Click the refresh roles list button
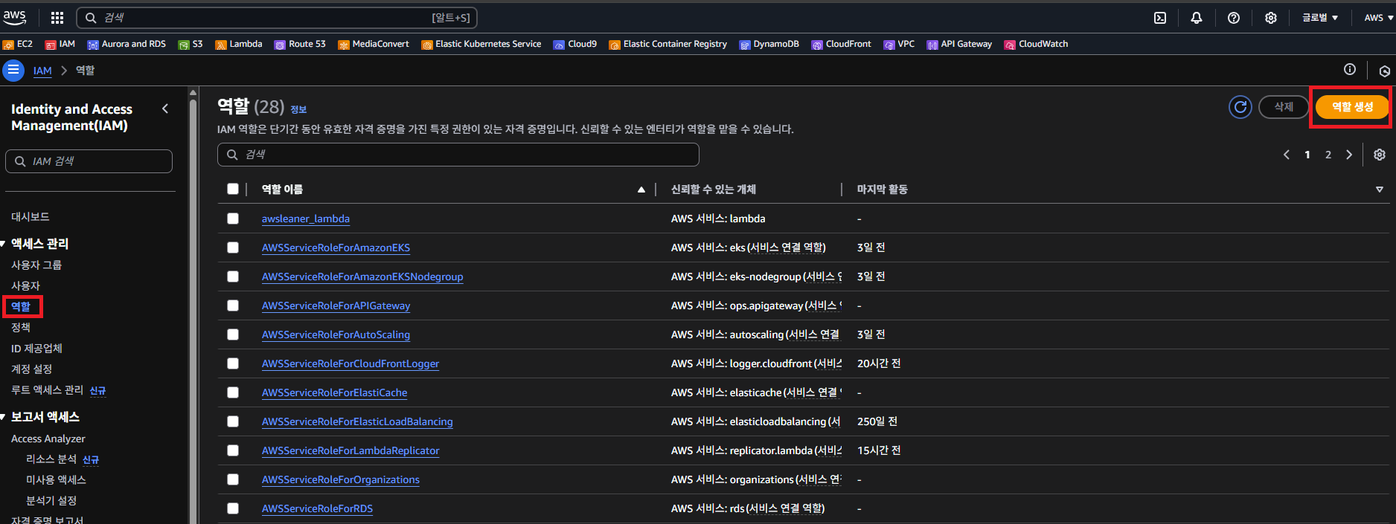 tap(1240, 107)
